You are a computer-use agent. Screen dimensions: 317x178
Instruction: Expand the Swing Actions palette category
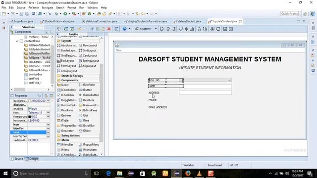pyautogui.click(x=78, y=135)
